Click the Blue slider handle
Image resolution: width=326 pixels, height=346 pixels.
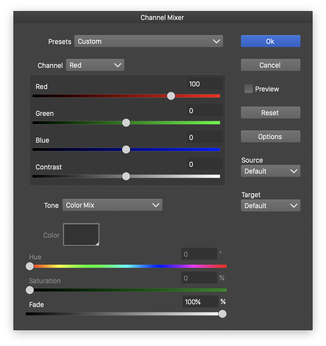pyautogui.click(x=126, y=149)
